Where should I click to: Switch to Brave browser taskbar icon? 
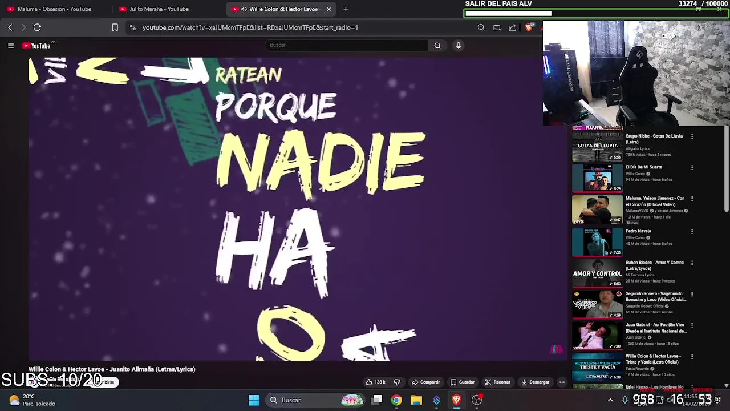(456, 400)
